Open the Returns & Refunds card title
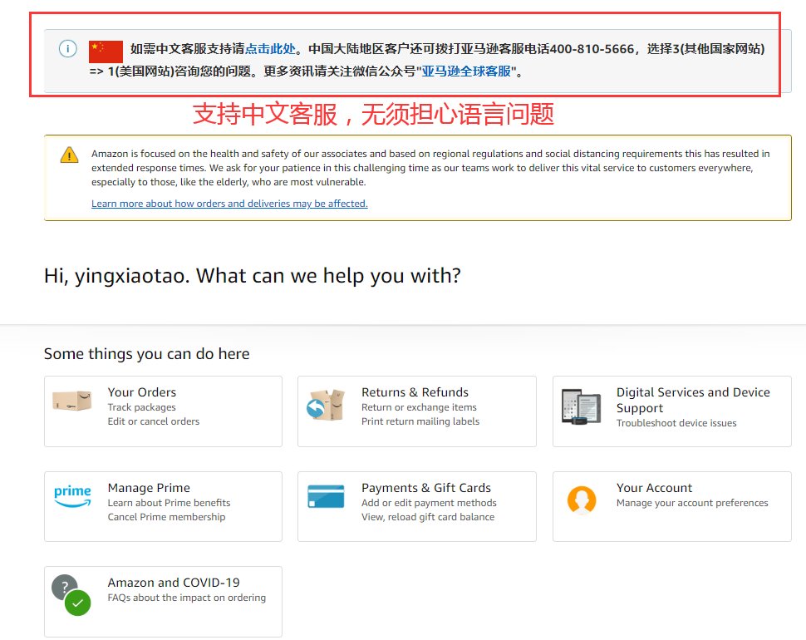The height and width of the screenshot is (640, 806). (415, 392)
